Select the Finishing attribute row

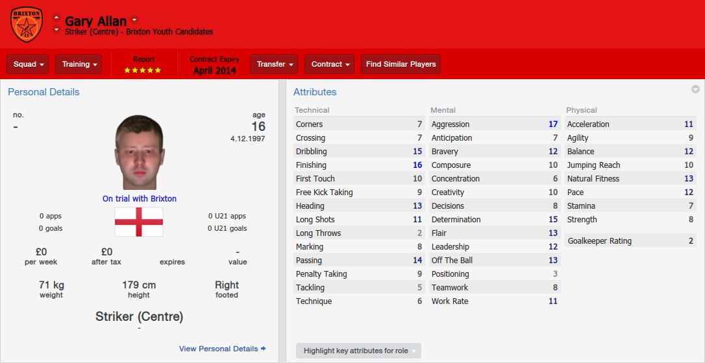click(359, 165)
